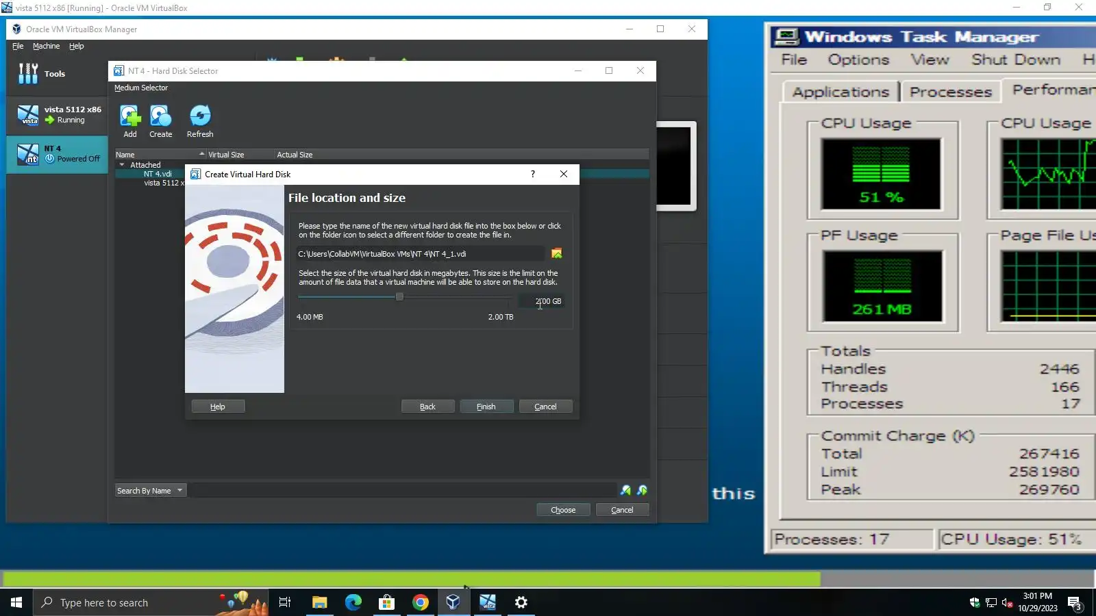Open the File menu in VirtualBox Manager
Viewport: 1096px width, 616px height.
tap(18, 46)
